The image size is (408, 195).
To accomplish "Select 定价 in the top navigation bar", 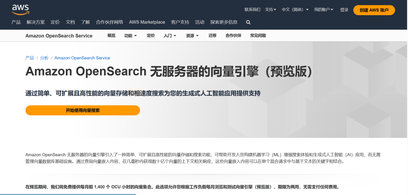I will point(55,22).
